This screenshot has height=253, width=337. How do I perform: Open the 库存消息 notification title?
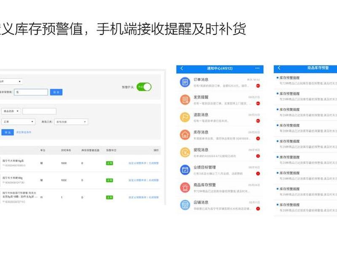(201, 132)
